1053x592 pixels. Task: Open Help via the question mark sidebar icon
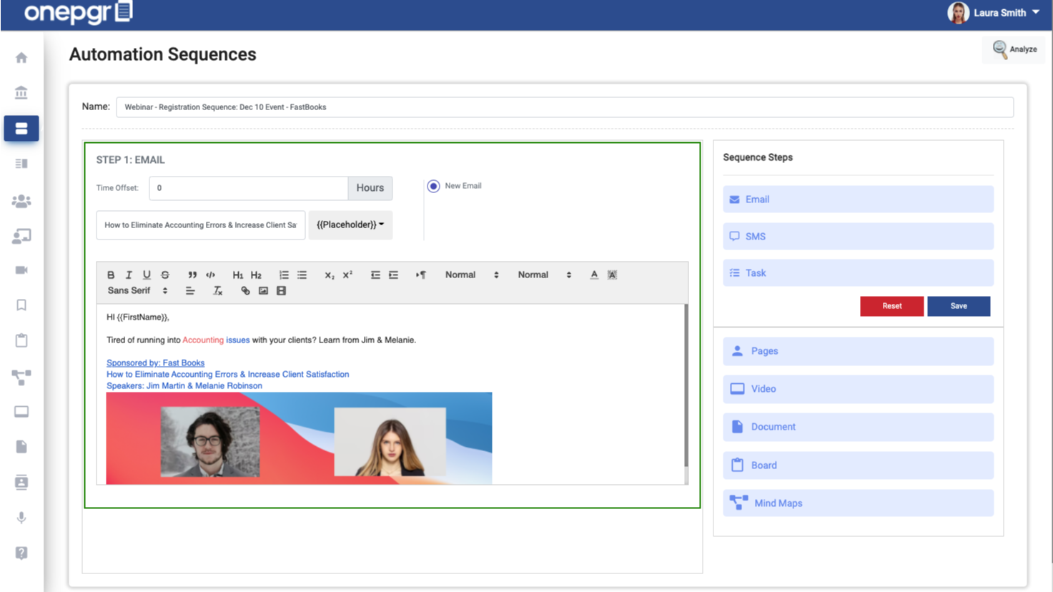[x=21, y=553]
